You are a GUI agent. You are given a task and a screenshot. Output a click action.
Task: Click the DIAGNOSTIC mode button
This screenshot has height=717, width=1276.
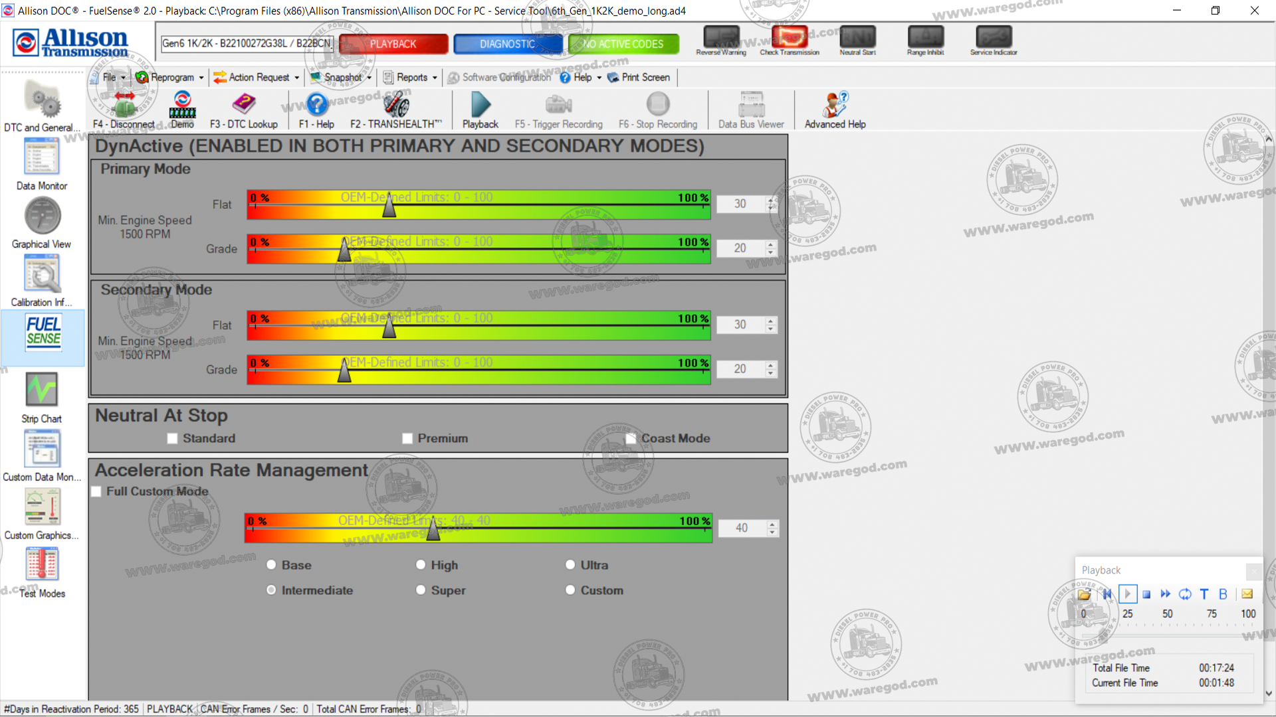[507, 44]
